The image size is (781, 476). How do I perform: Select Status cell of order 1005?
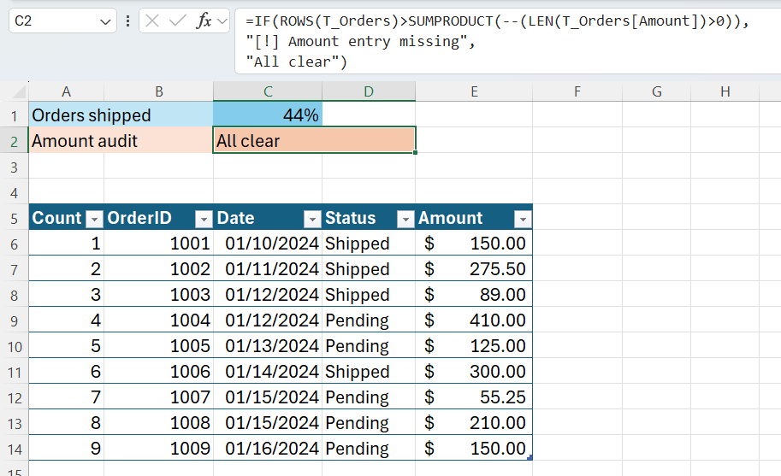pyautogui.click(x=369, y=346)
